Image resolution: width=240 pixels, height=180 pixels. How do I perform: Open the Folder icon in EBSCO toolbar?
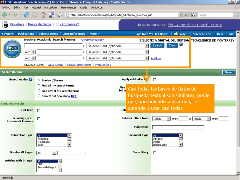click(176, 34)
